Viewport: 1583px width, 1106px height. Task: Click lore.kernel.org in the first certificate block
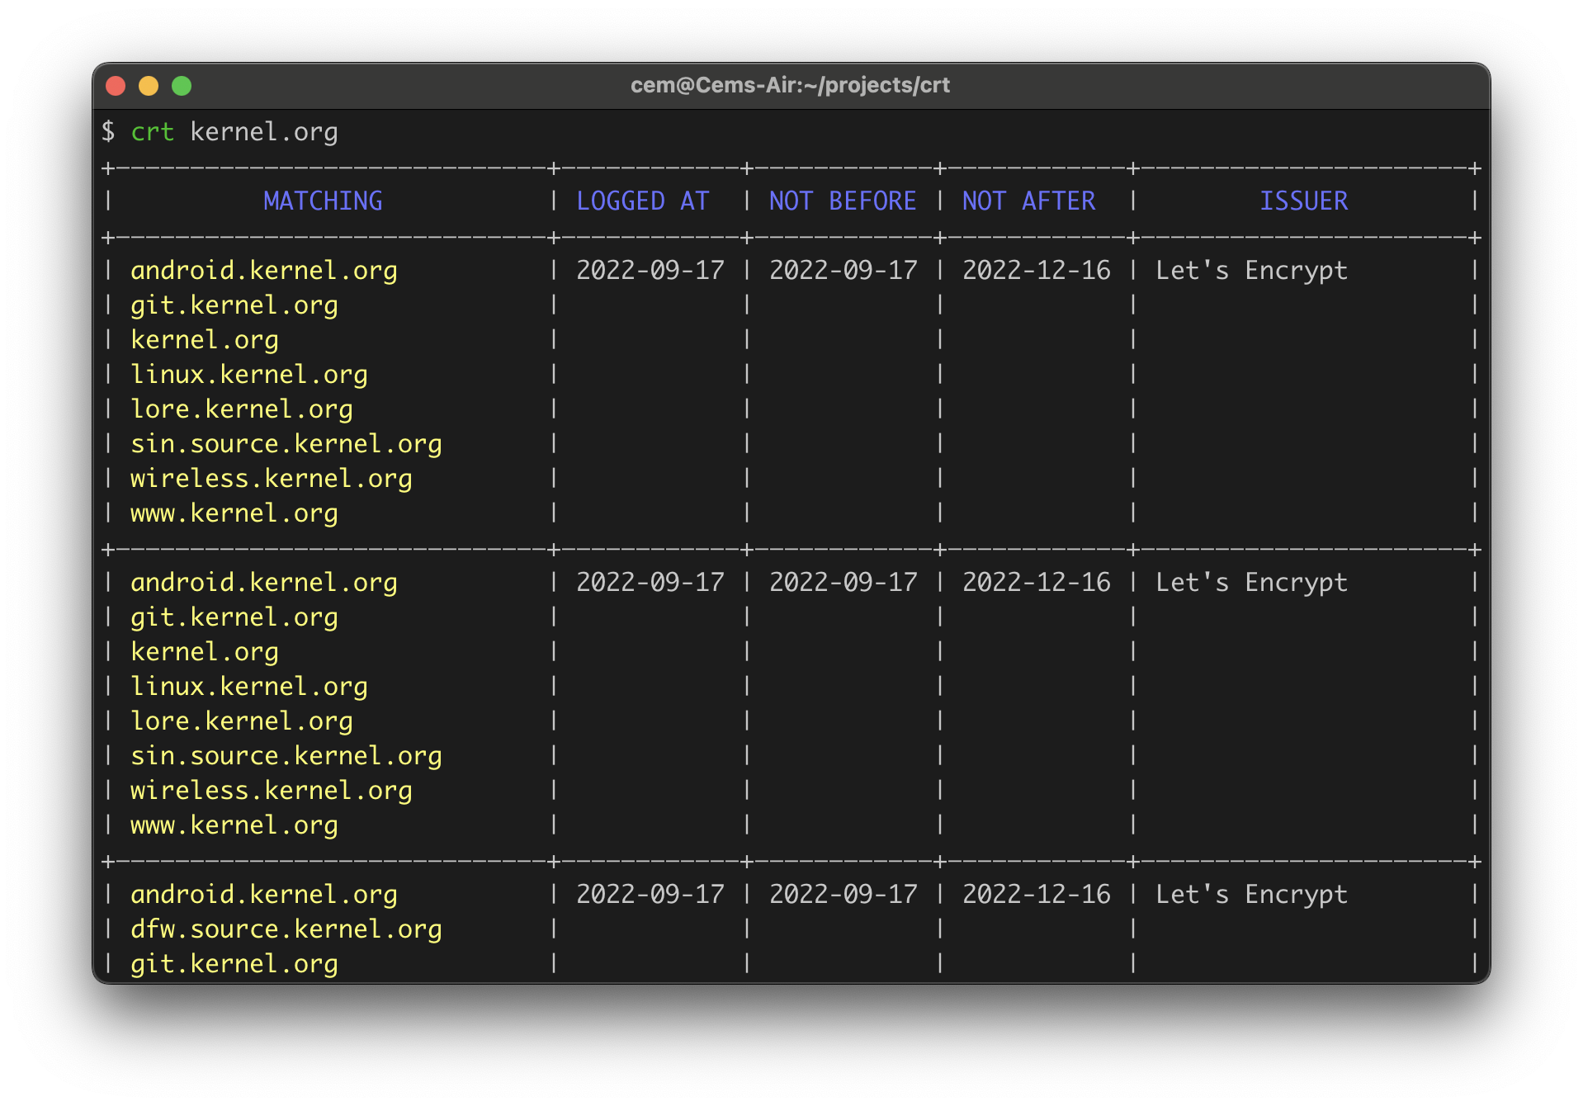(242, 409)
